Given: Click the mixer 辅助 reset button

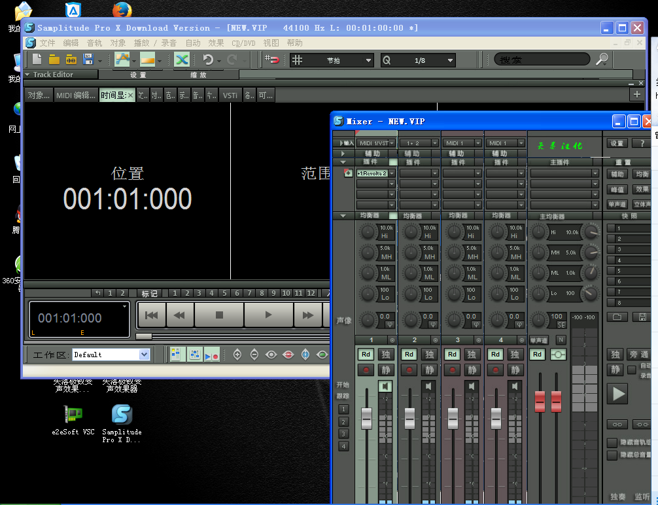Looking at the screenshot, I should pos(617,174).
